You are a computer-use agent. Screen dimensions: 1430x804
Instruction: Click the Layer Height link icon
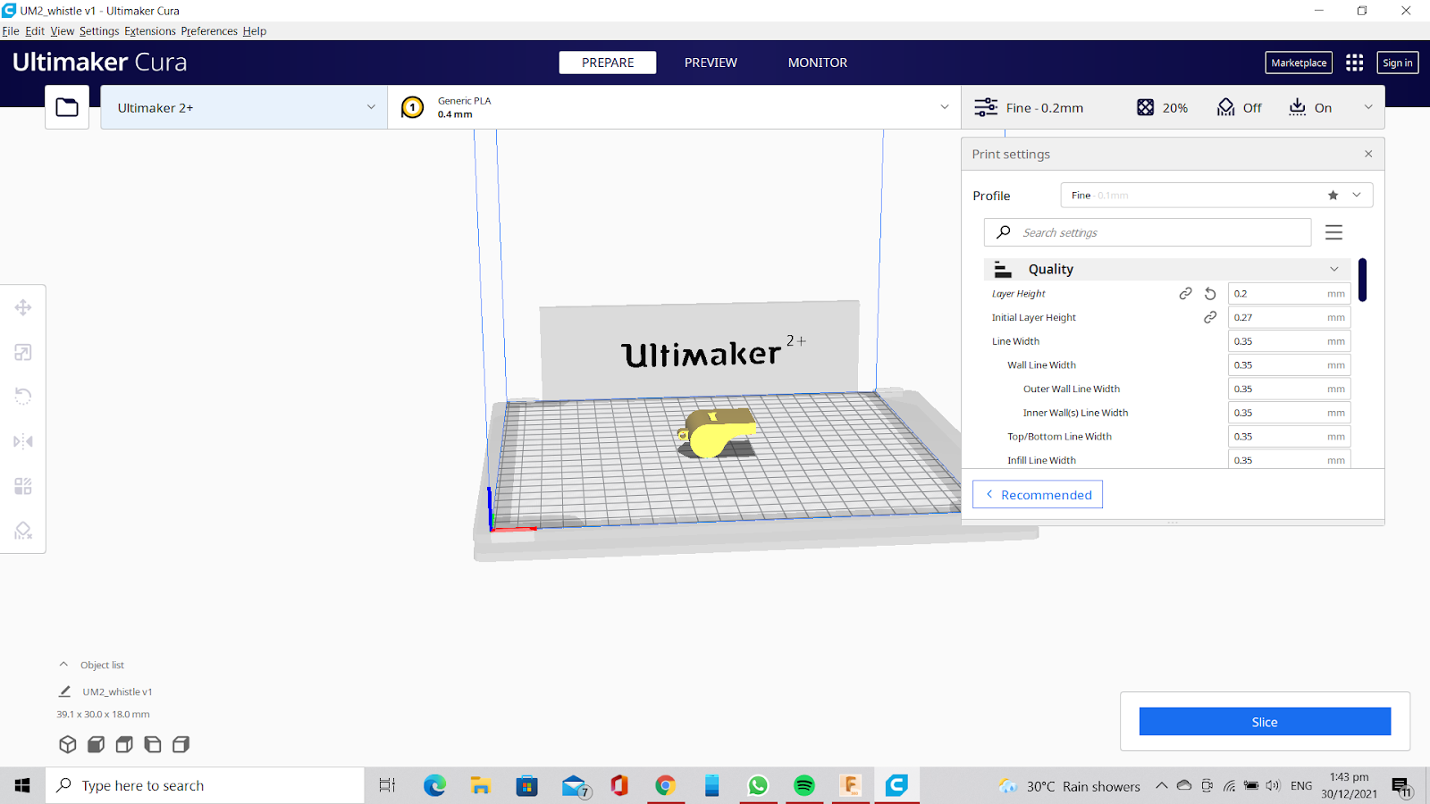tap(1185, 293)
